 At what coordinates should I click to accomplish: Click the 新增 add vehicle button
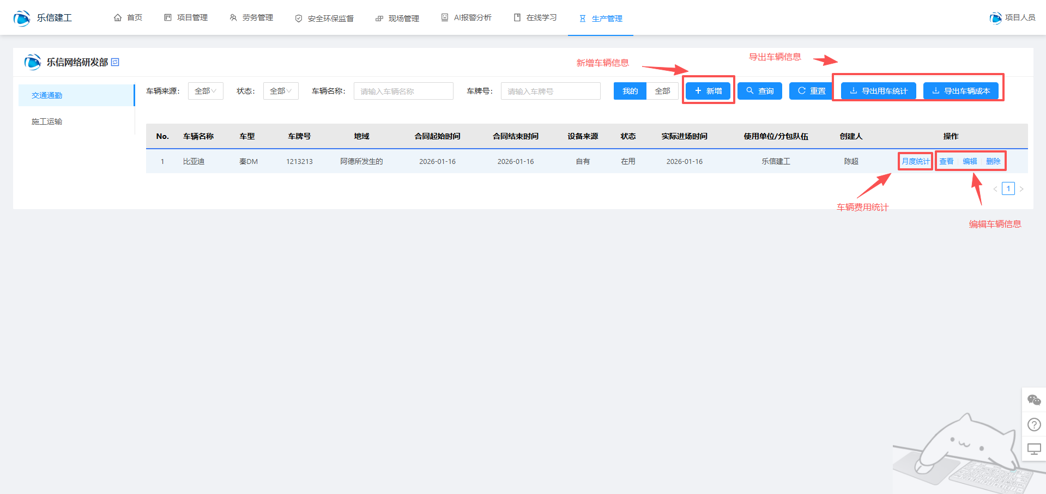708,91
